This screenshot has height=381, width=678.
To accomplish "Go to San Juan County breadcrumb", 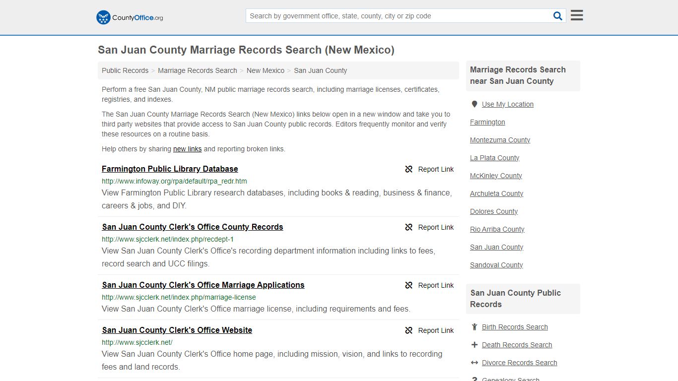I will pyautogui.click(x=320, y=70).
